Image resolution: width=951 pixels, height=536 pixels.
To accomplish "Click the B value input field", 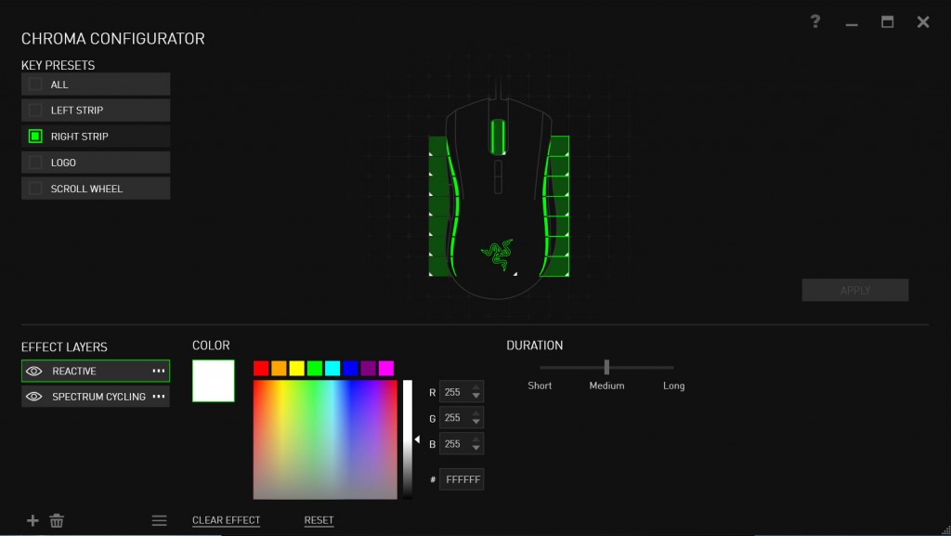I will [462, 444].
